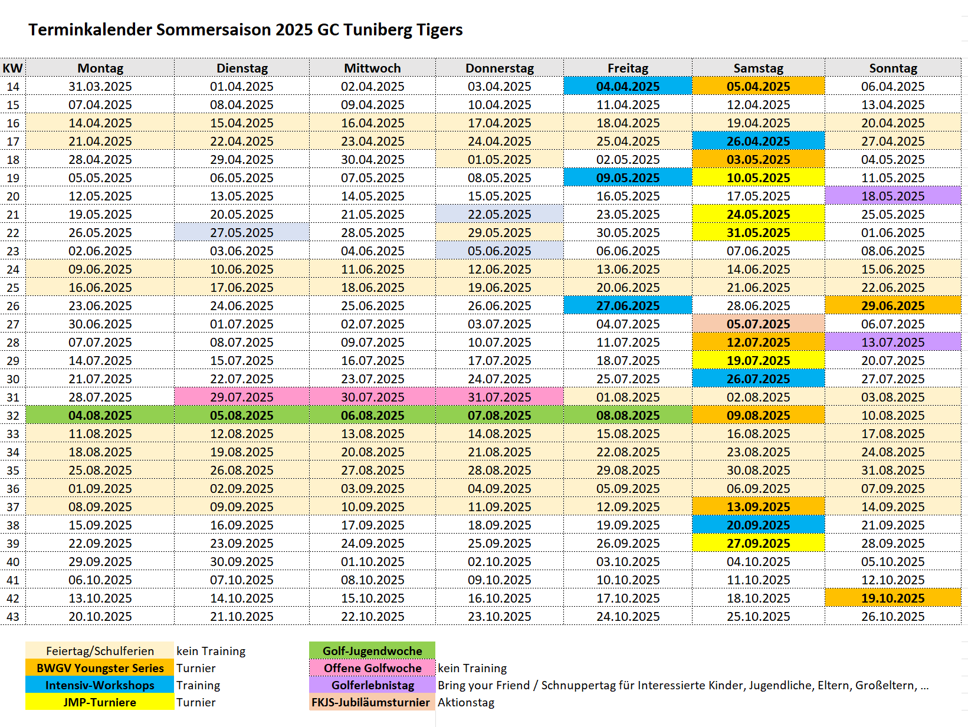Click the cell 15.09.2025

click(100, 525)
